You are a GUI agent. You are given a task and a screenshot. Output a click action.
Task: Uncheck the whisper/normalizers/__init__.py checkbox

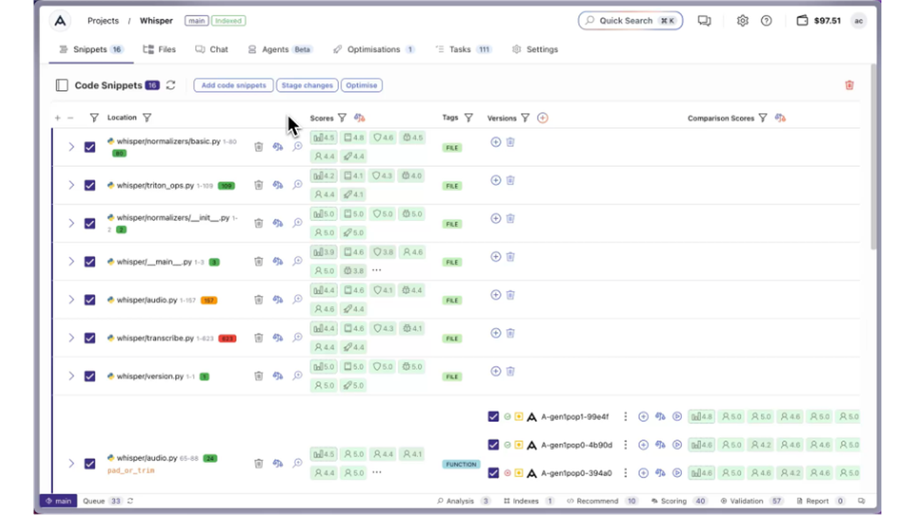point(89,223)
